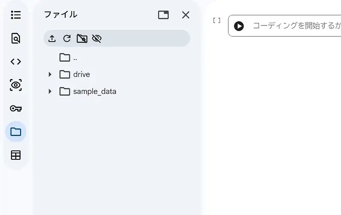Open find and replace in the sidebar
Image resolution: width=341 pixels, height=215 pixels.
tap(16, 38)
